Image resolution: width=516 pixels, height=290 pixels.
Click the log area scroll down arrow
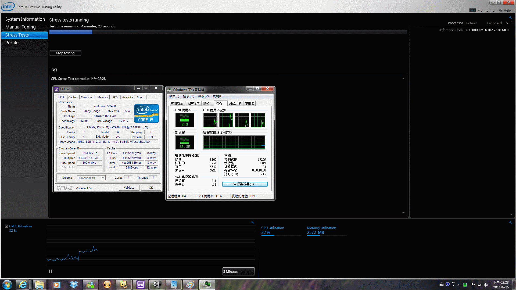(403, 213)
